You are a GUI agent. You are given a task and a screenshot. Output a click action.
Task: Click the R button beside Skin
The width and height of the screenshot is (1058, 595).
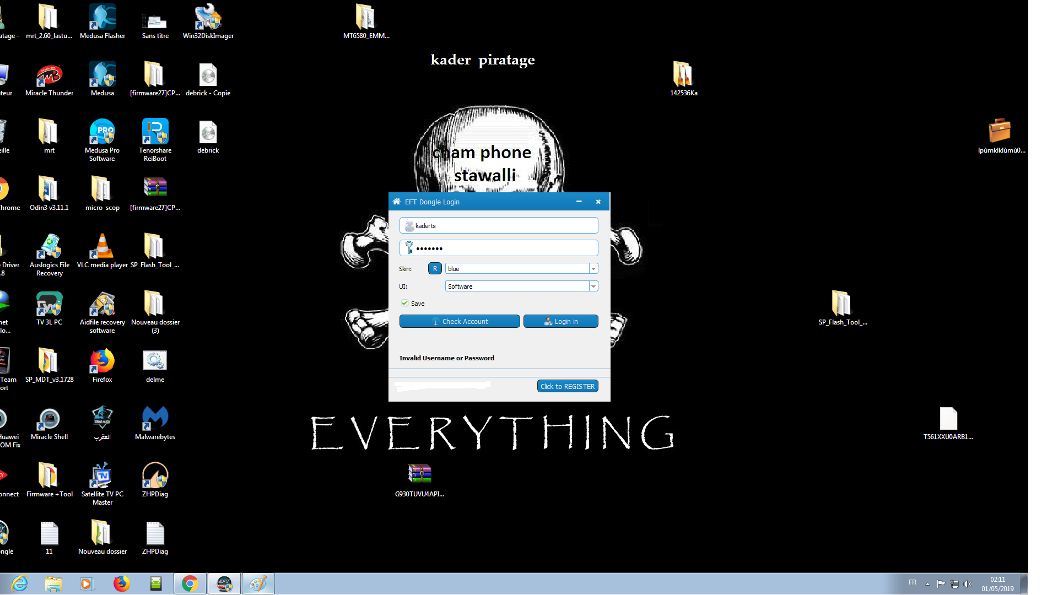(x=435, y=269)
